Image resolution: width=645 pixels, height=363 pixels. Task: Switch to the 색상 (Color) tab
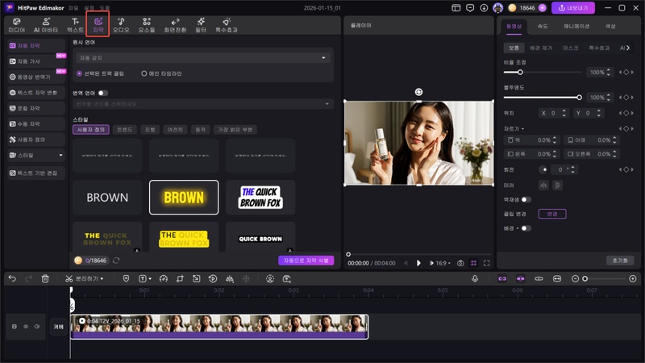[x=610, y=26]
